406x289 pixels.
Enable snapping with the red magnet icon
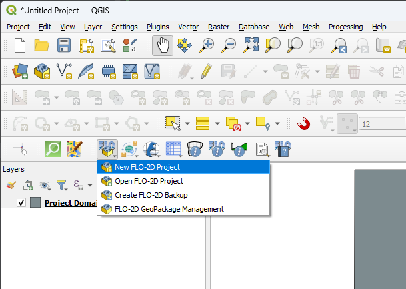[303, 123]
